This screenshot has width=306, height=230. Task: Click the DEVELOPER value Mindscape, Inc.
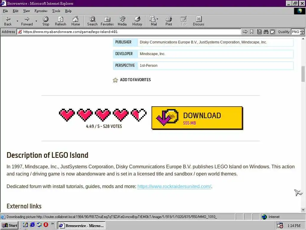[152, 54]
